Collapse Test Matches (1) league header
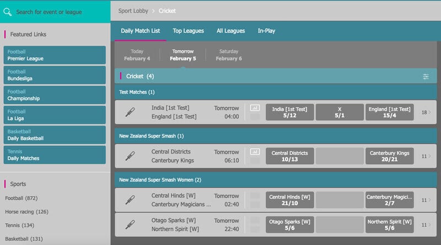Screen dimensions: 441x245 [276, 92]
